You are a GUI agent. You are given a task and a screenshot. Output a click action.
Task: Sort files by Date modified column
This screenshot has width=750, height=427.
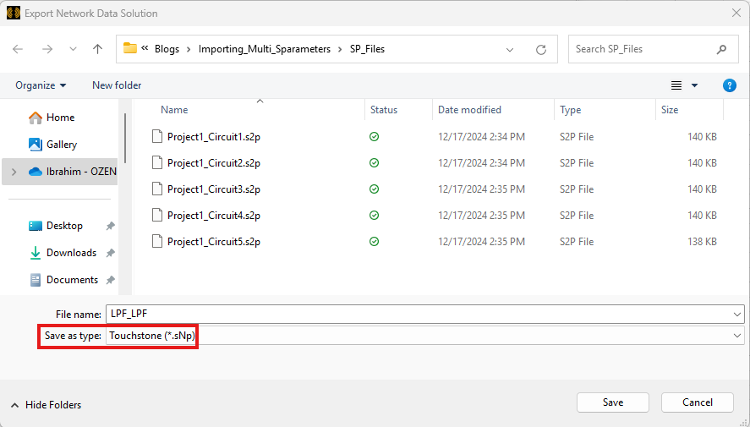click(x=469, y=110)
